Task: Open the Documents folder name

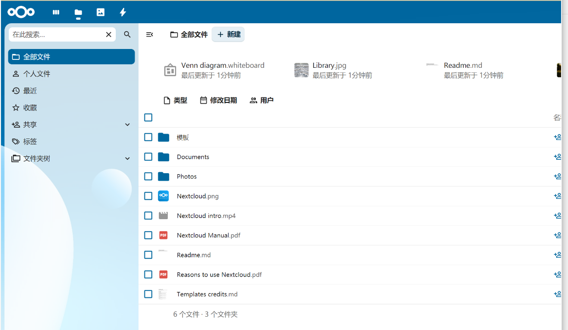Action: tap(193, 157)
